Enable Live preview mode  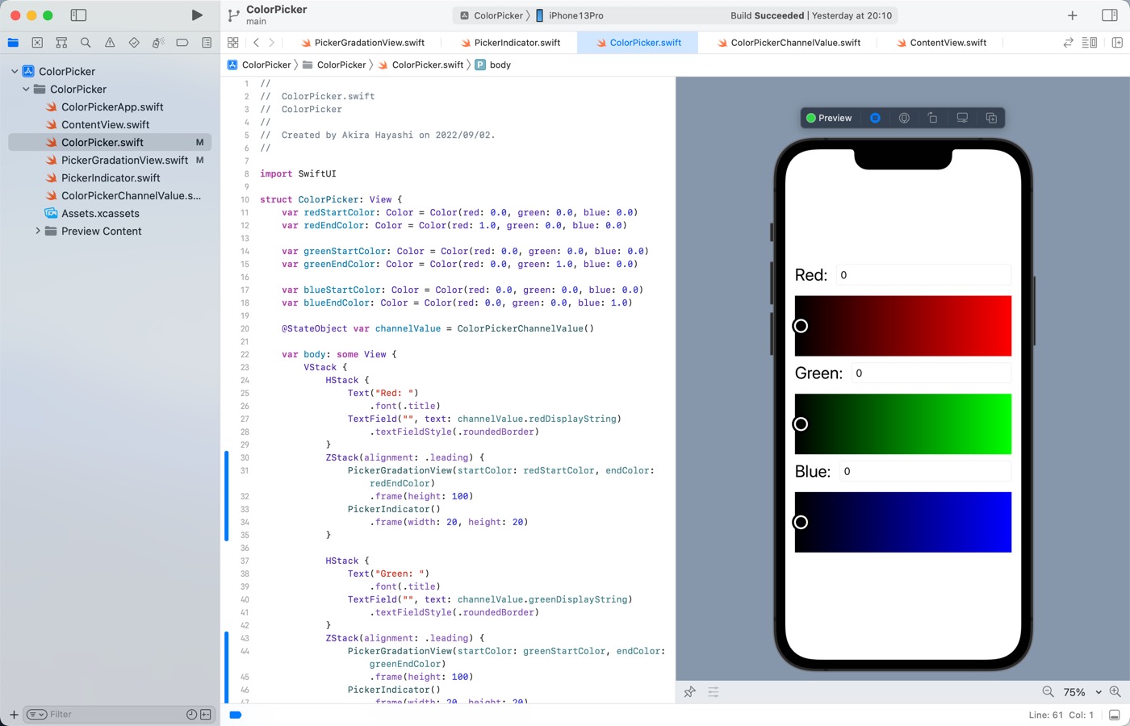(x=875, y=118)
